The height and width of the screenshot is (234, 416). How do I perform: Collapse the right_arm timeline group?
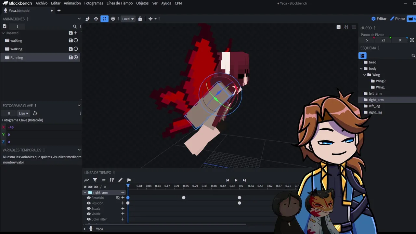tap(85, 192)
